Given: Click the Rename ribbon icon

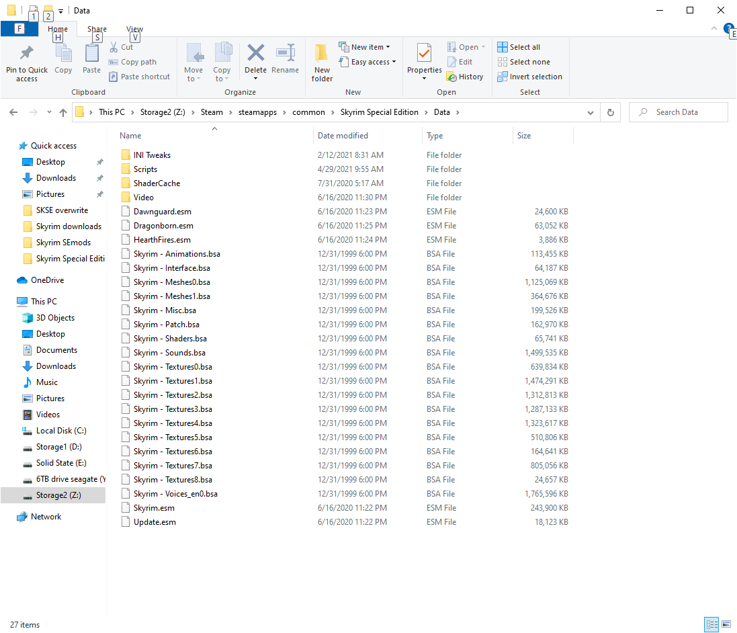Looking at the screenshot, I should click(286, 52).
